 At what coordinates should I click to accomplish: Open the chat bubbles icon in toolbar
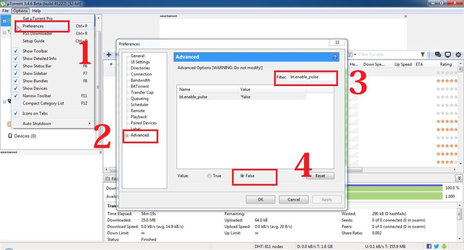coord(438,55)
